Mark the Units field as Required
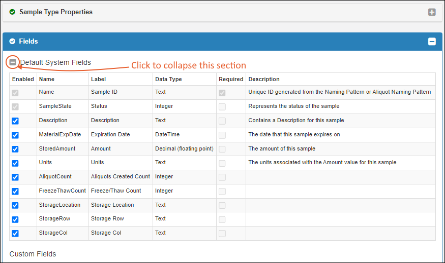The height and width of the screenshot is (263, 445). (222, 163)
